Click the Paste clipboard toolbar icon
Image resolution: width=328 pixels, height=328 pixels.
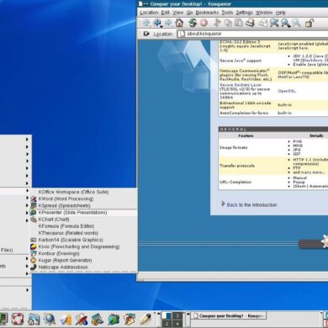click(239, 23)
